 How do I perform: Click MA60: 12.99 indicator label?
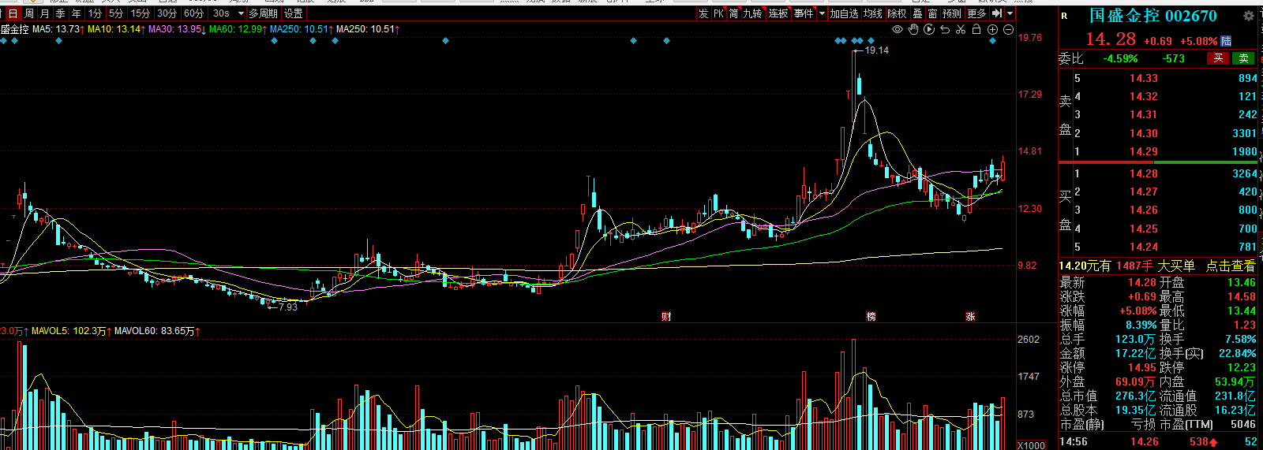238,29
